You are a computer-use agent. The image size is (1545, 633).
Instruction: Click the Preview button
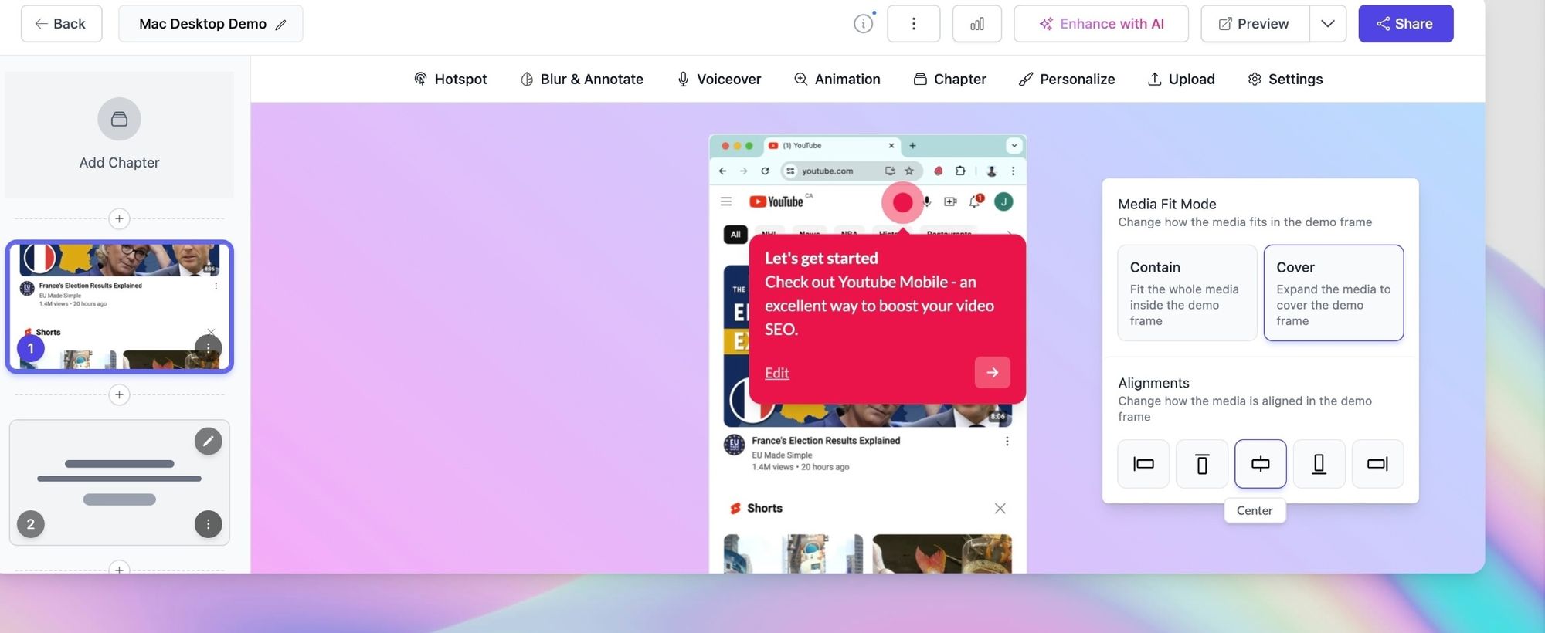pos(1255,24)
